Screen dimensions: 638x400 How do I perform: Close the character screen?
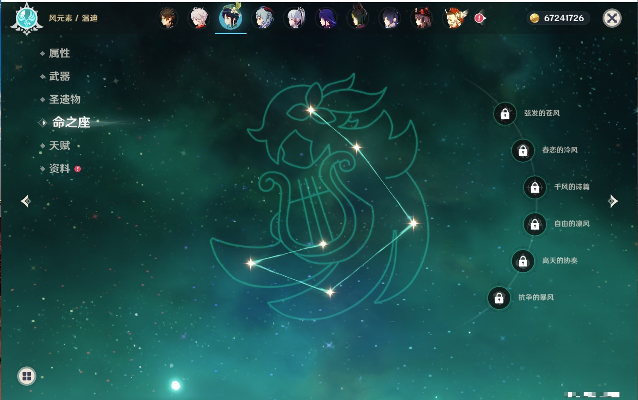pyautogui.click(x=612, y=18)
